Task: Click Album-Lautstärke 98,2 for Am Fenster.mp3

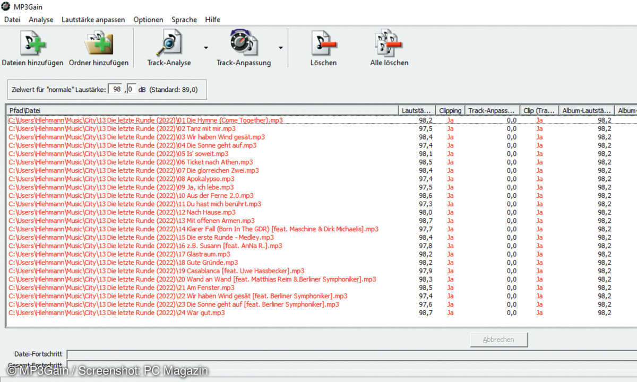Action: coord(604,288)
